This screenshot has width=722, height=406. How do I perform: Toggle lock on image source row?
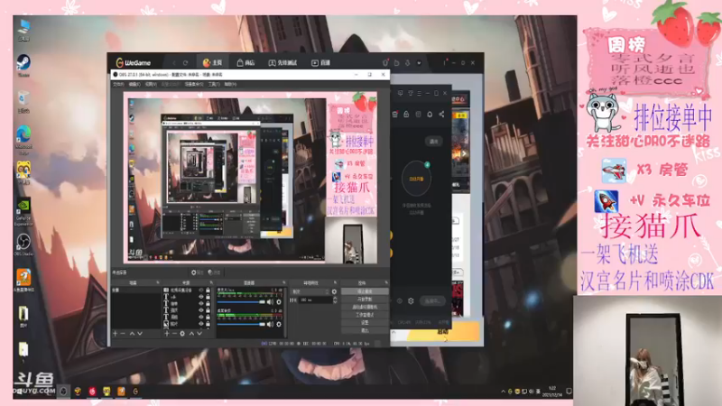(208, 324)
